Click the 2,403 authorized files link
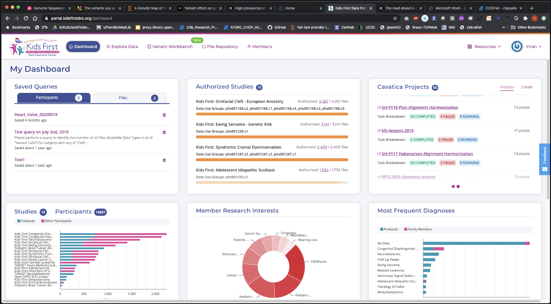 pos(322,147)
